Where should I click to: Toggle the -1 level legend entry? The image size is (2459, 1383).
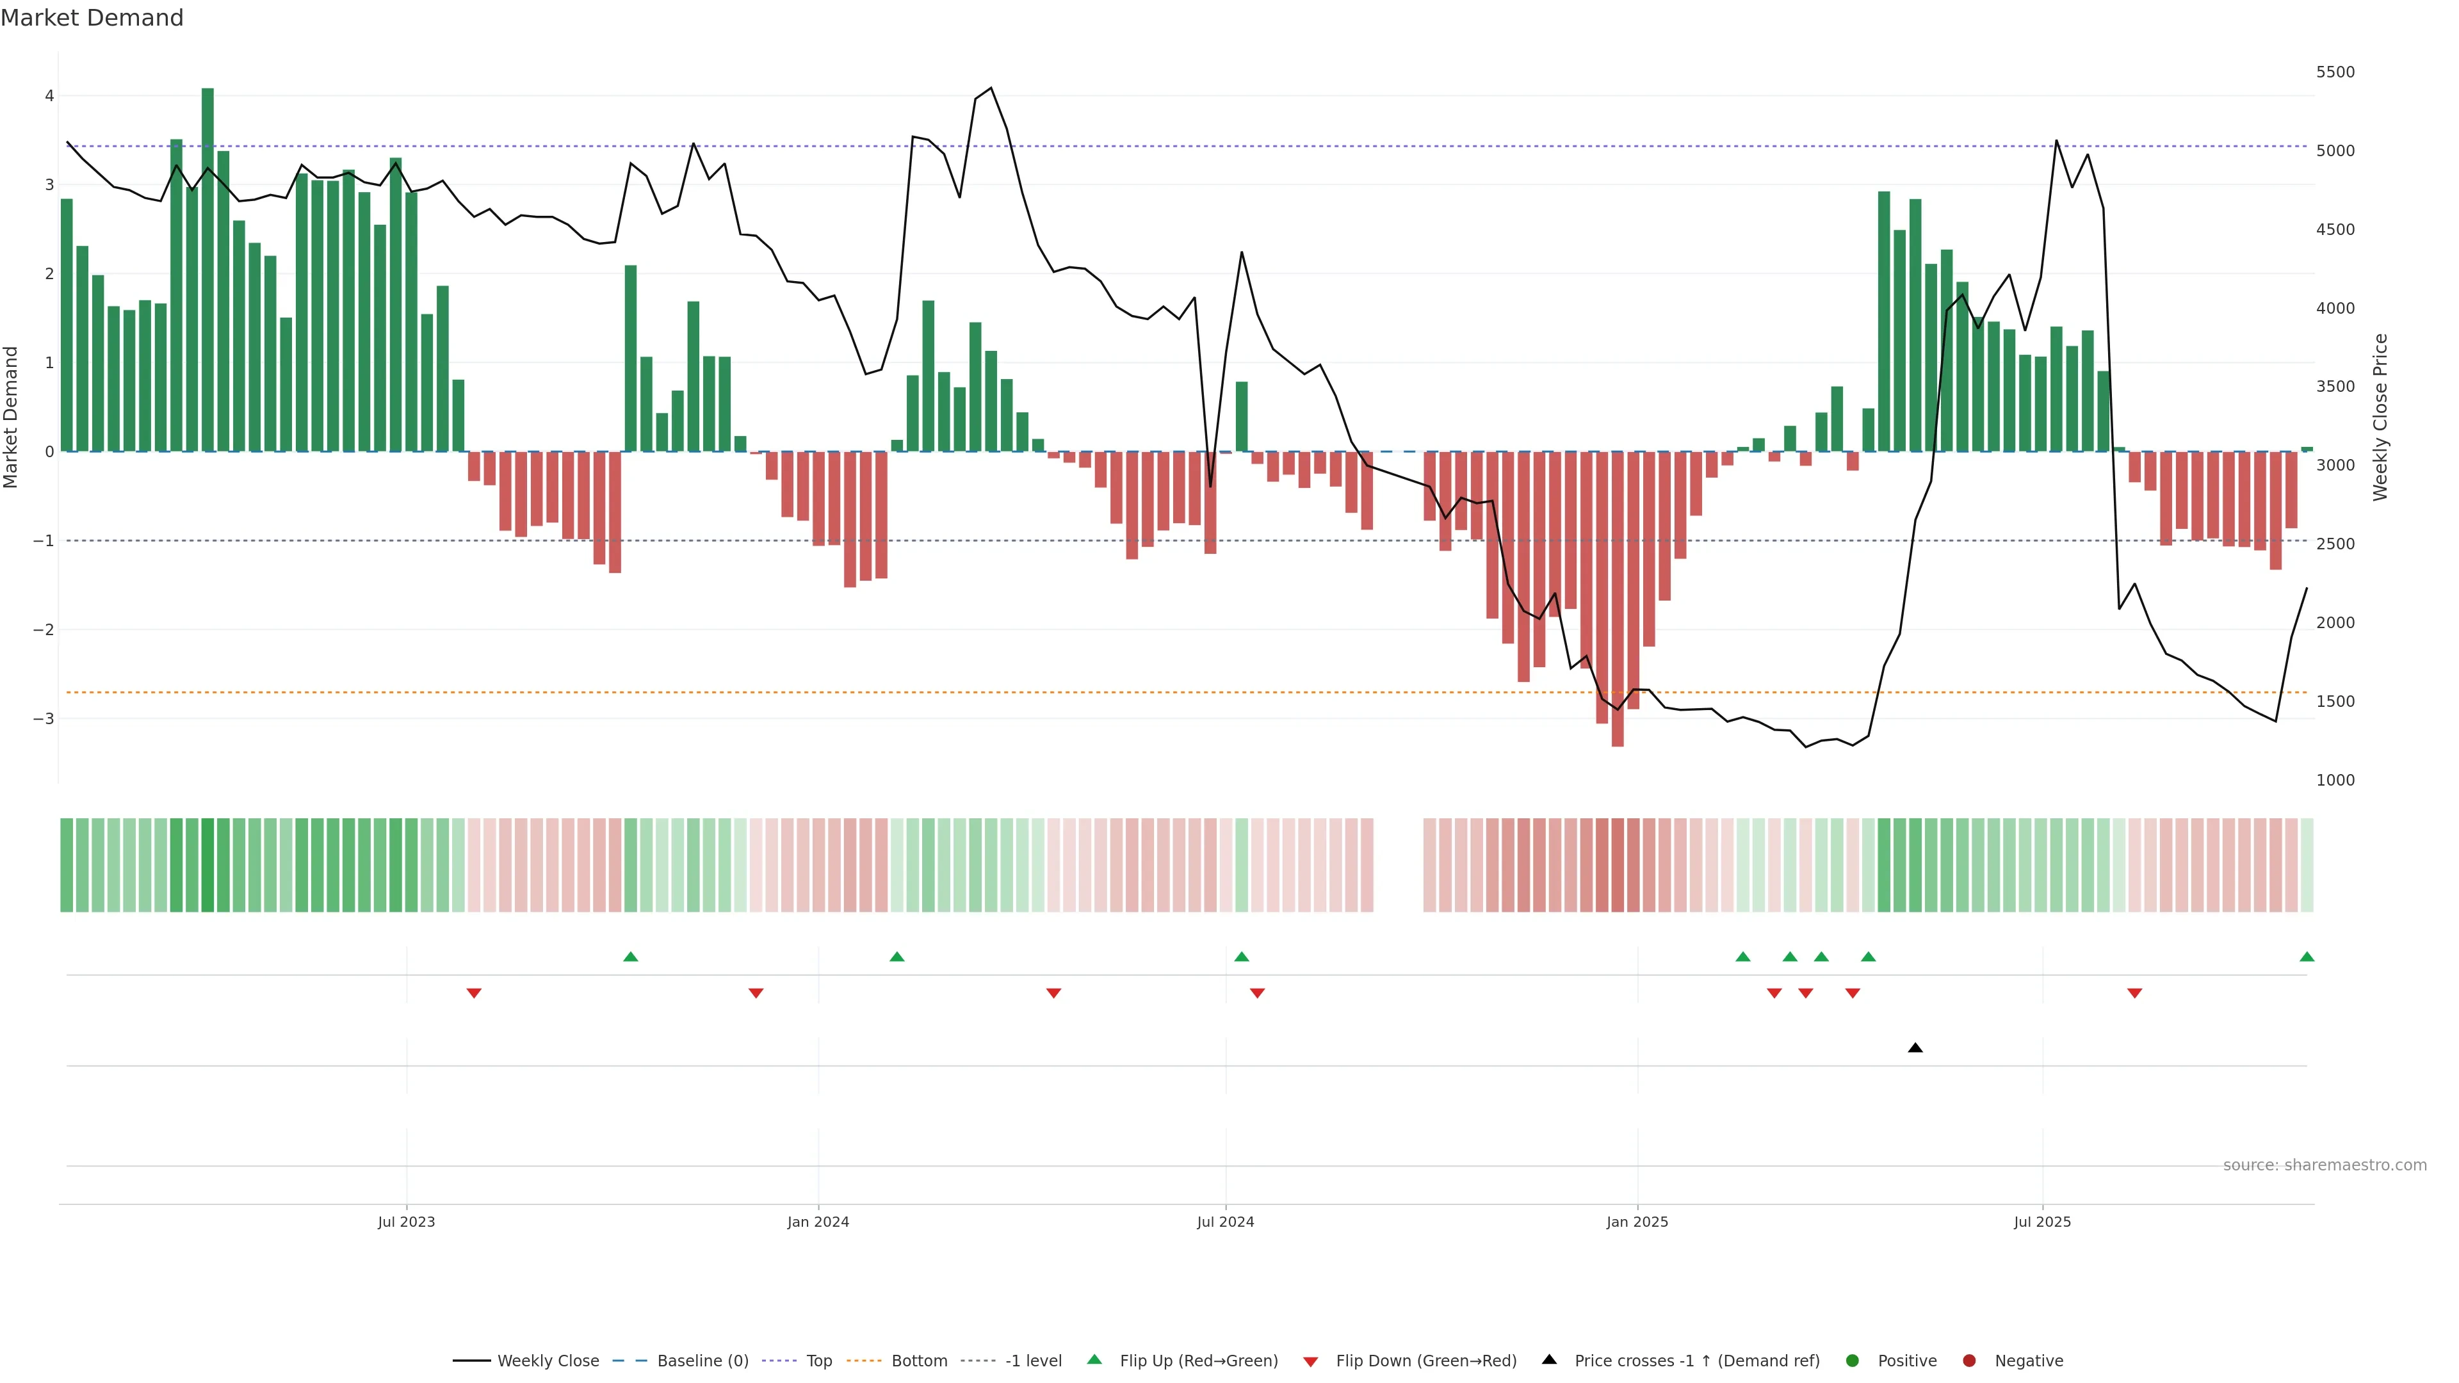[x=1033, y=1360]
